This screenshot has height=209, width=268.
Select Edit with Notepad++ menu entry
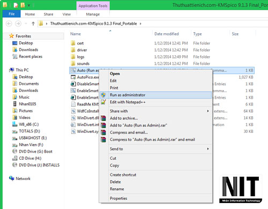(x=155, y=102)
